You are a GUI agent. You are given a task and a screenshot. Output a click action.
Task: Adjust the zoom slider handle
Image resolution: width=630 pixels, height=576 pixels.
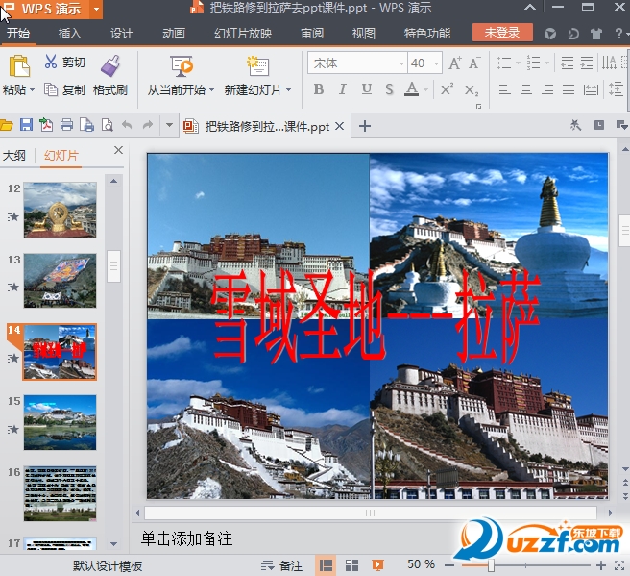point(491,565)
